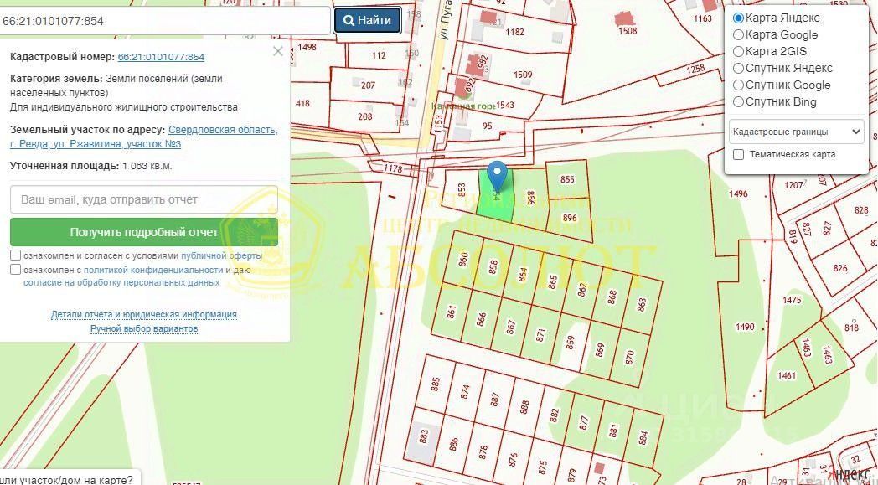This screenshot has height=485, width=878.
Task: Click parcel 883 on the map
Action: (423, 436)
